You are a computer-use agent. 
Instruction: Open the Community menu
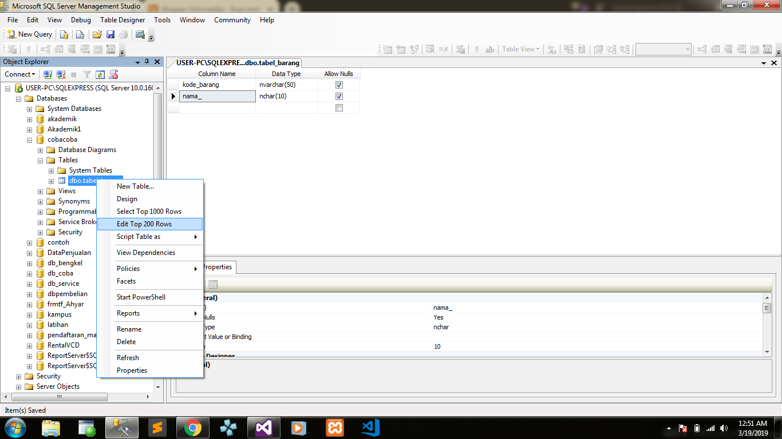click(x=232, y=20)
